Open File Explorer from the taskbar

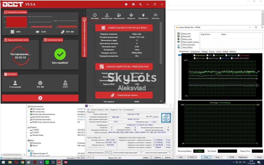click(x=10, y=162)
